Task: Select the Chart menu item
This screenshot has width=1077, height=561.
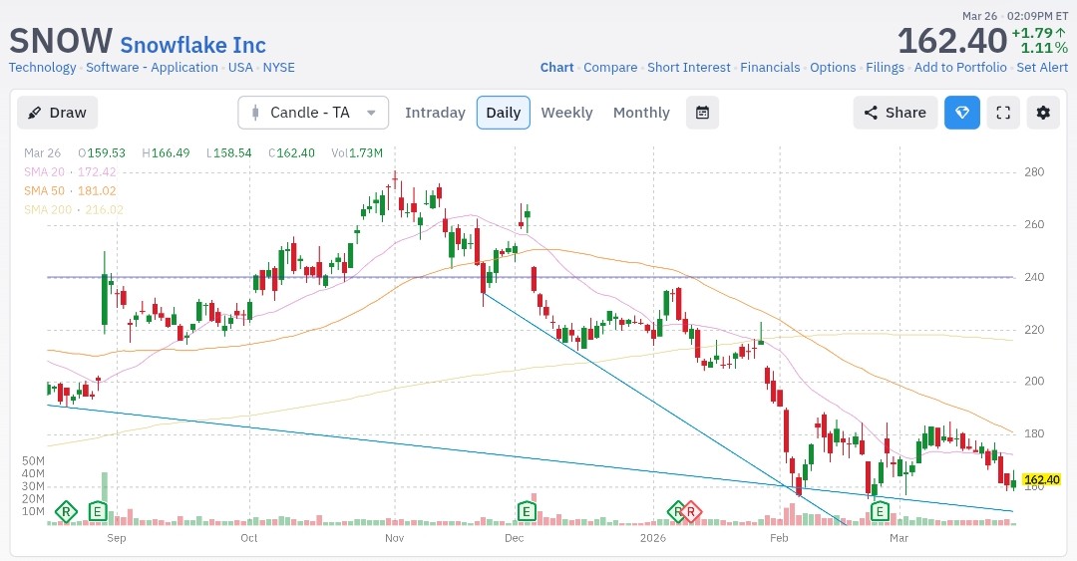Action: click(x=557, y=68)
